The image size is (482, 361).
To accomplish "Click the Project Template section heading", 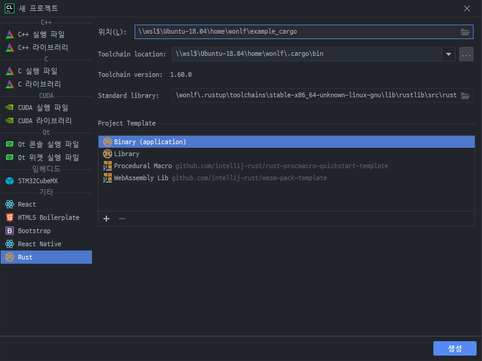I will click(127, 123).
